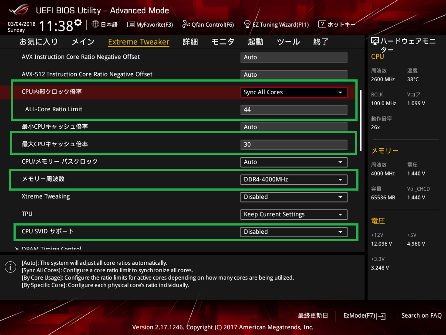Click the Xtreme Tweaking label
The image size is (446, 335).
tap(46, 197)
